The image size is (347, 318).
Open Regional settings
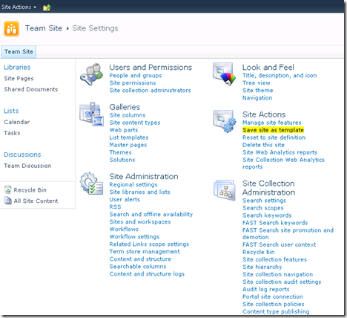point(133,184)
